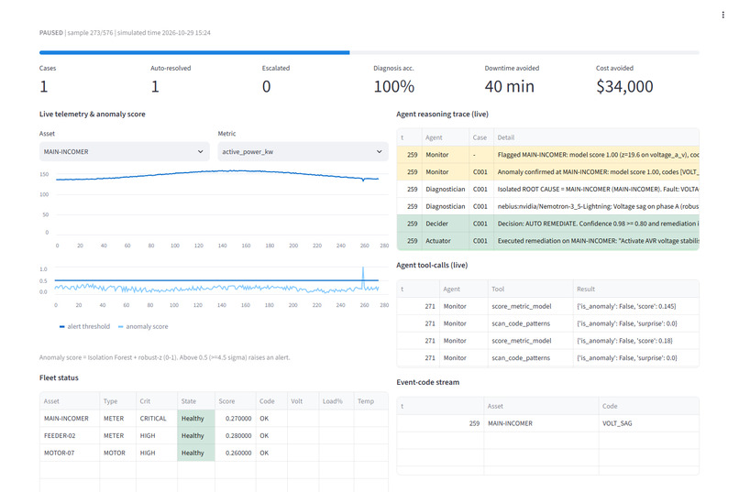Click the 'score': 0.18 result cell
Screen dimensions: 739x492
point(635,341)
